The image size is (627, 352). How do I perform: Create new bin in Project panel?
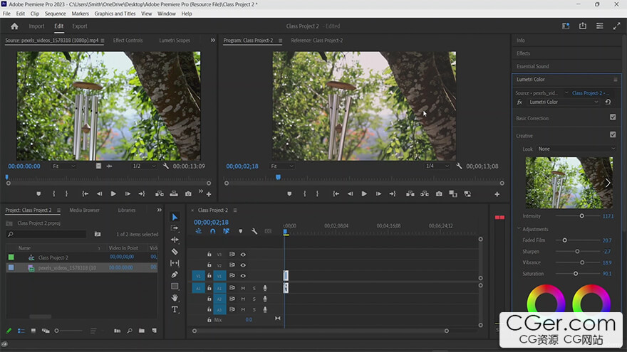142,331
